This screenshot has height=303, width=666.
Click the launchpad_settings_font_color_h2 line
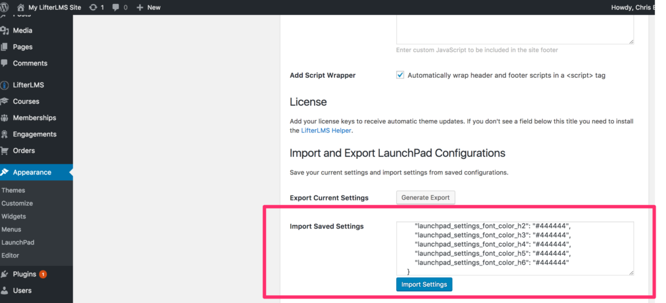(x=493, y=225)
